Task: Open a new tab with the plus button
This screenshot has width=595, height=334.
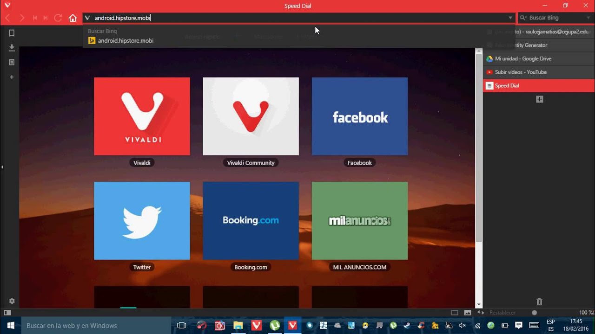Action: 539,99
